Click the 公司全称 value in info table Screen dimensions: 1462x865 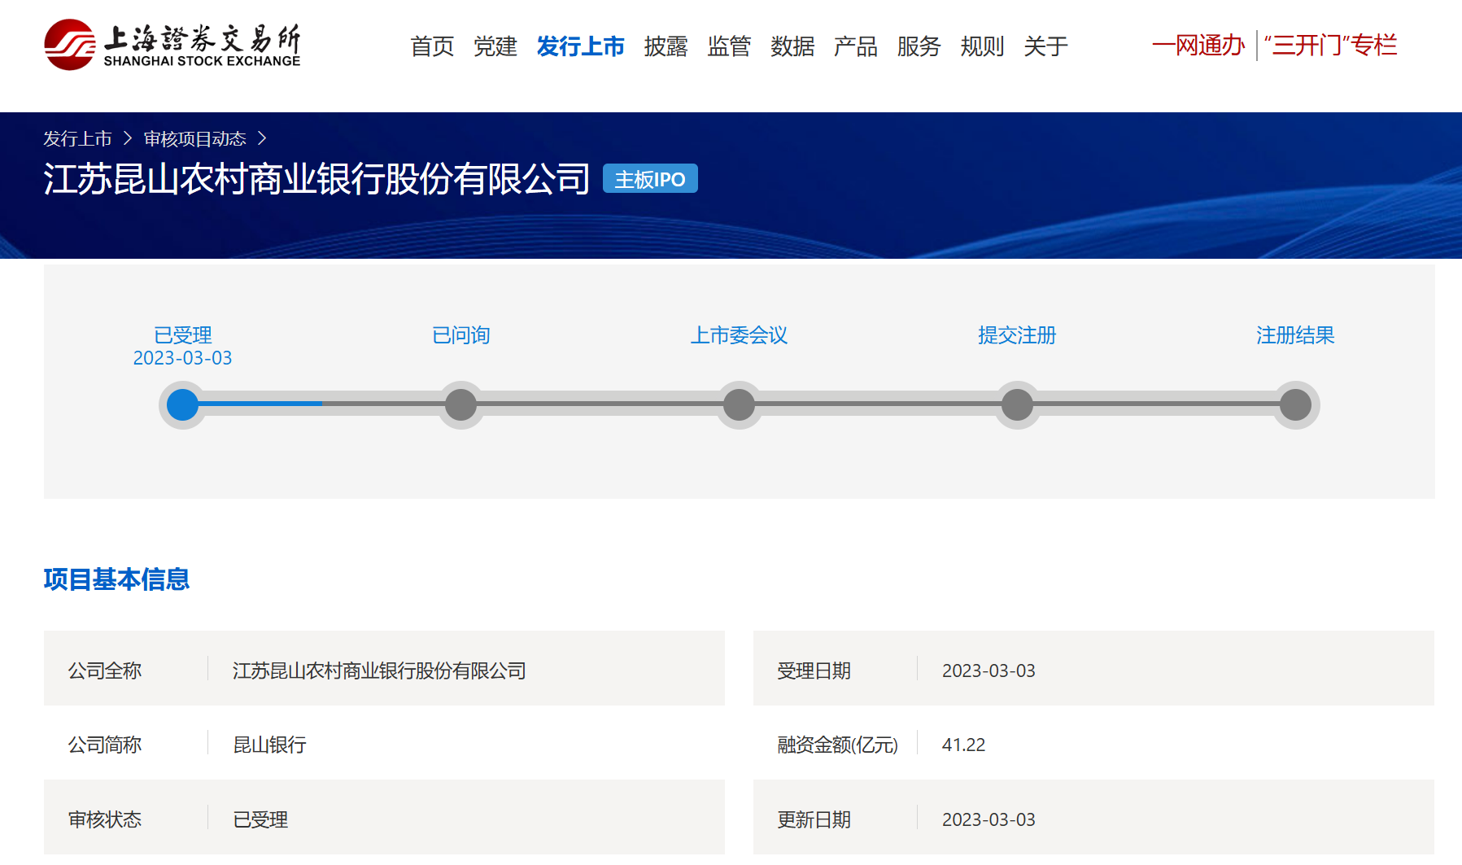click(380, 671)
